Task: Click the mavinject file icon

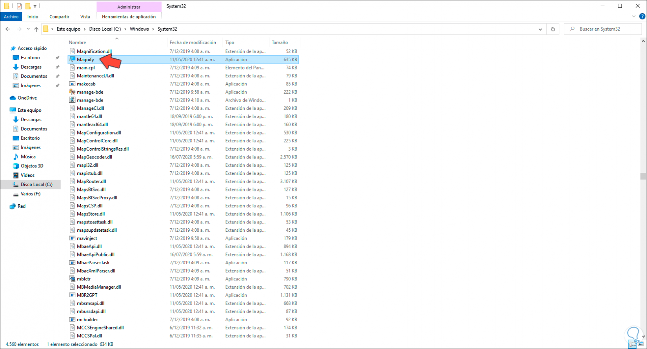Action: [72, 238]
